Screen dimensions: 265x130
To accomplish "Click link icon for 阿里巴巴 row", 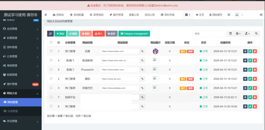I will pyautogui.click(x=142, y=88).
